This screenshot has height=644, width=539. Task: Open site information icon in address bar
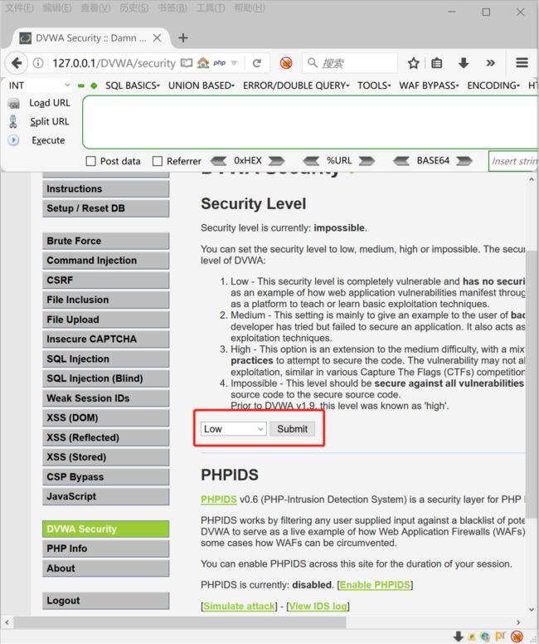click(x=38, y=63)
